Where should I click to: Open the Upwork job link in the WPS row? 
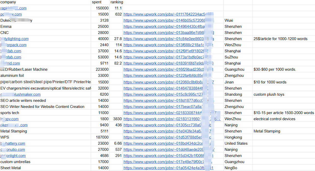[x=167, y=137]
